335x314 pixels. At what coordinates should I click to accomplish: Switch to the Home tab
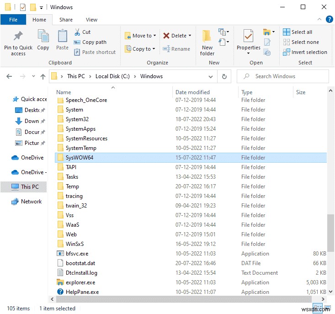click(x=39, y=20)
